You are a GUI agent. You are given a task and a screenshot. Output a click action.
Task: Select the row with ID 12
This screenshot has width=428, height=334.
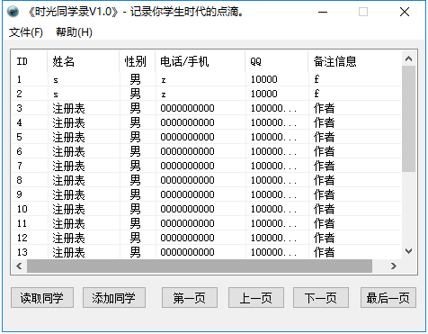206,238
